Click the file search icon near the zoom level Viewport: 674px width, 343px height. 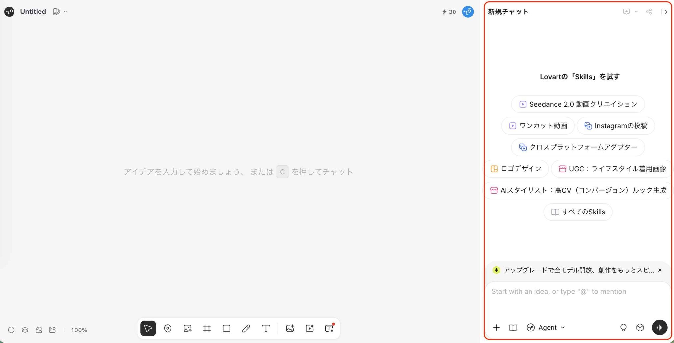(x=39, y=330)
